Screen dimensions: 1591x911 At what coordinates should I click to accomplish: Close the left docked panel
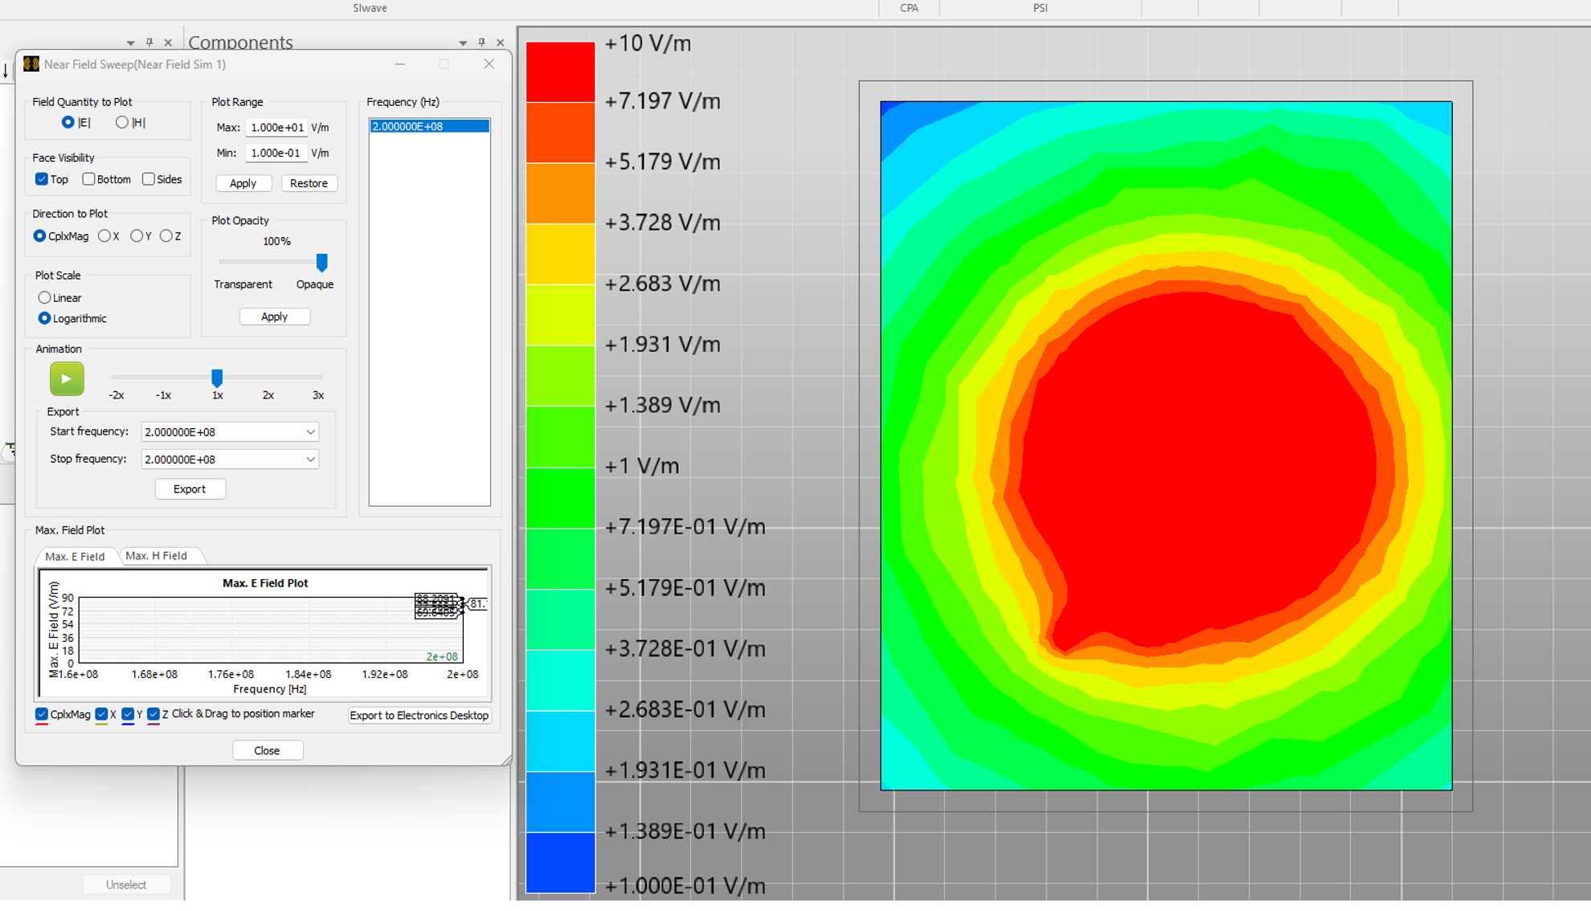pyautogui.click(x=168, y=43)
